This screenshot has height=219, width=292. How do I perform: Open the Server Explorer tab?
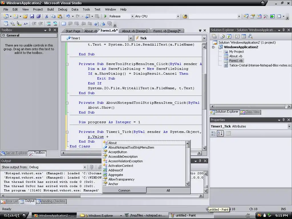pos(14,153)
